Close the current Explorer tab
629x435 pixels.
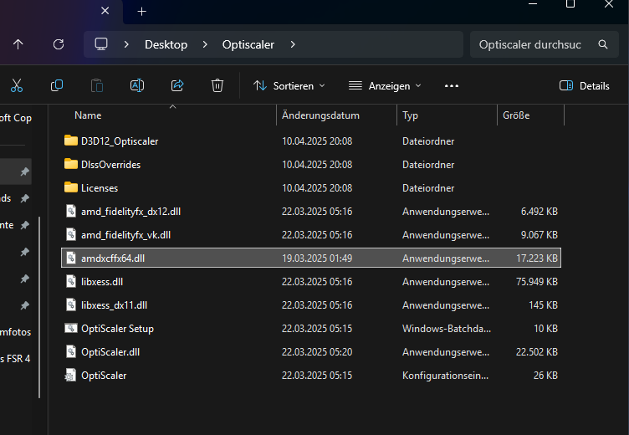105,11
